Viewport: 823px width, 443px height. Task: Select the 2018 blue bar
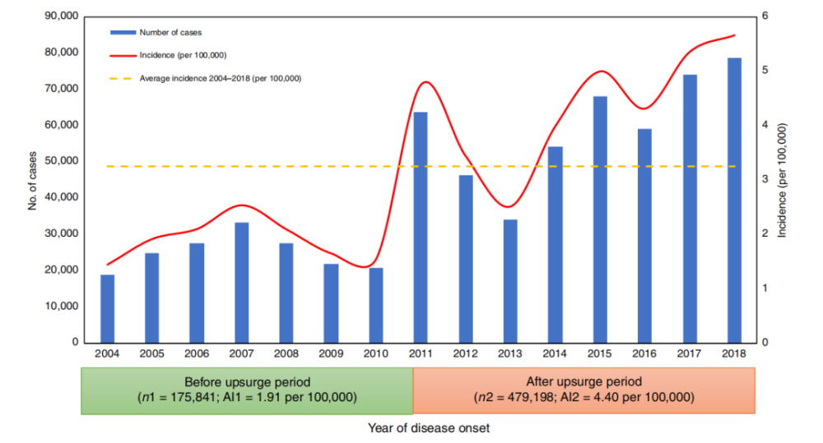734,201
